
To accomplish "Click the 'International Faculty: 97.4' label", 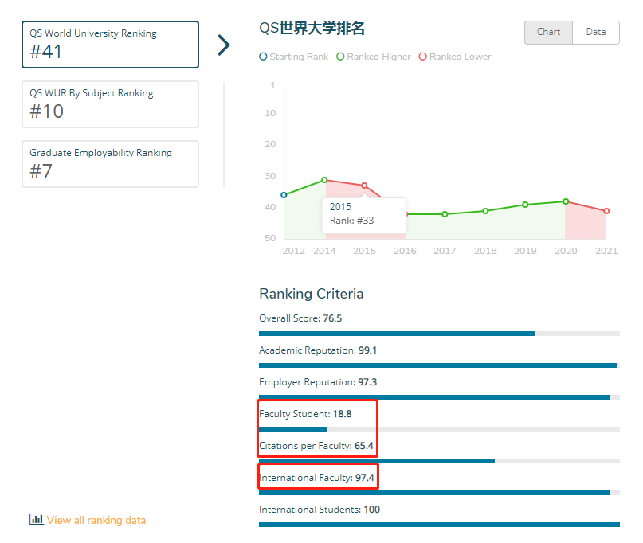I will coord(316,478).
